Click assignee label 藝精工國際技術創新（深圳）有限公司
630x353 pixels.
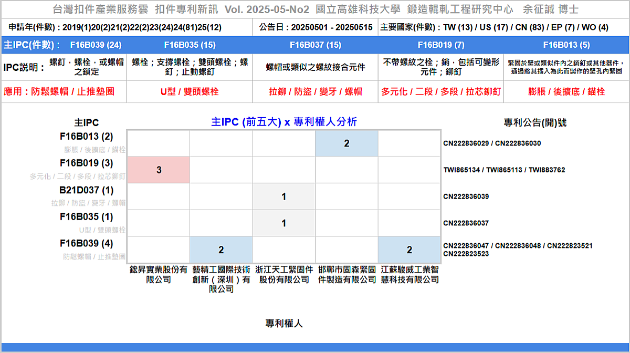[x=221, y=279]
